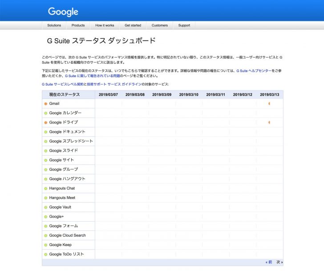
Task: Go to next dates with 次 »
Action: click(279, 262)
